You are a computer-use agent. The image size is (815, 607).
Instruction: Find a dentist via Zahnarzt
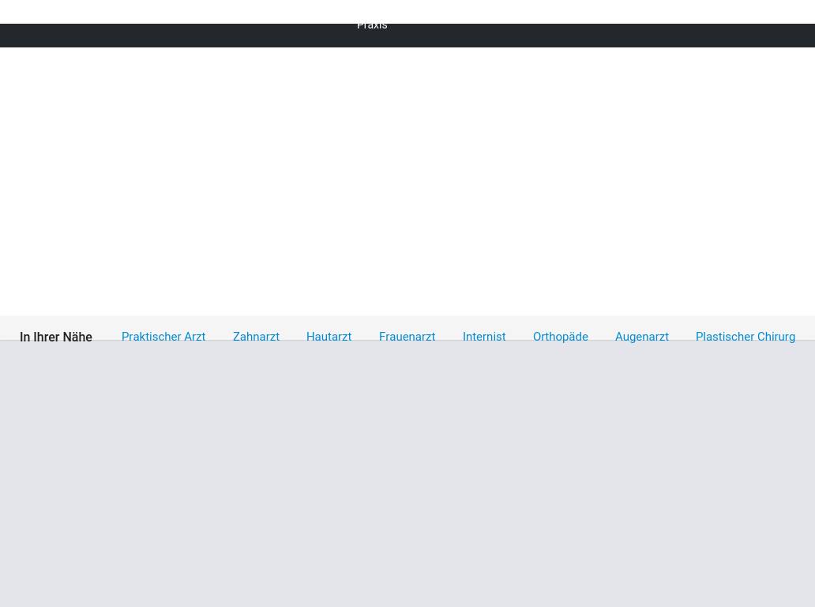tap(256, 337)
